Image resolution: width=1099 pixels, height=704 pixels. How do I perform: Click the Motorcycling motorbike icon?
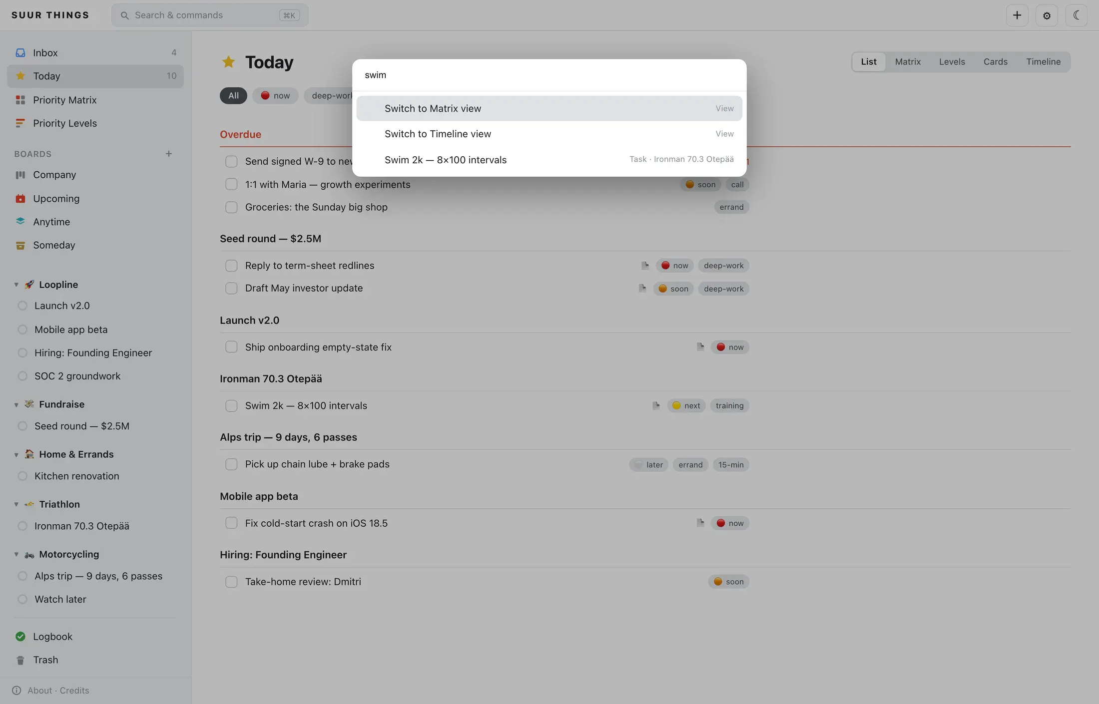[x=29, y=554]
